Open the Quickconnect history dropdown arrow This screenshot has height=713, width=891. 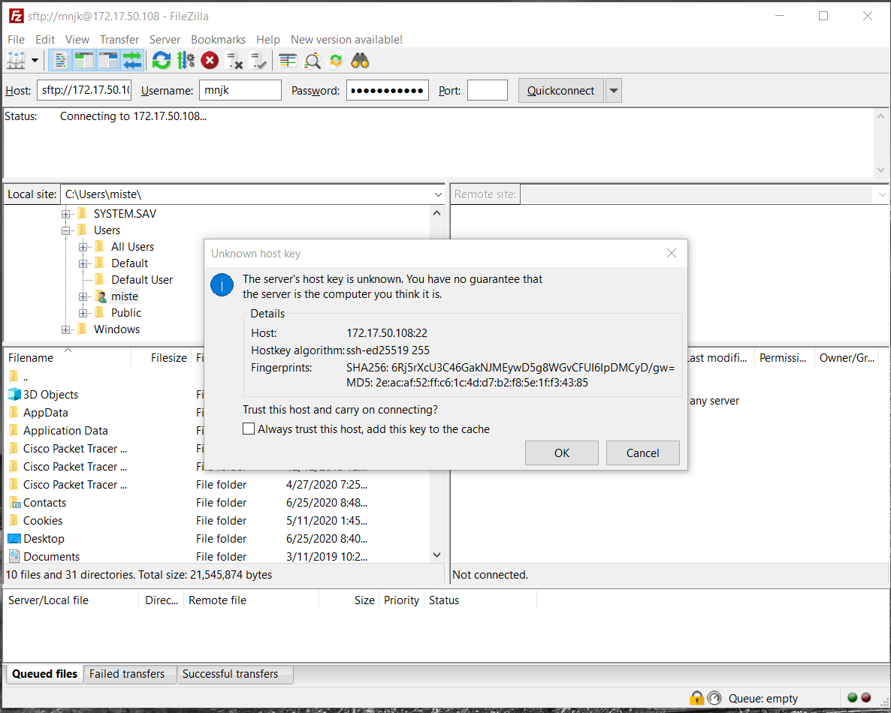tap(614, 91)
